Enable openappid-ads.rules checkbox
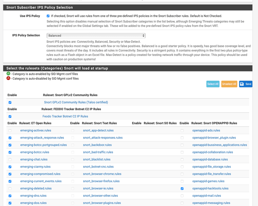Screen dimensions: 258x206 (182, 130)
